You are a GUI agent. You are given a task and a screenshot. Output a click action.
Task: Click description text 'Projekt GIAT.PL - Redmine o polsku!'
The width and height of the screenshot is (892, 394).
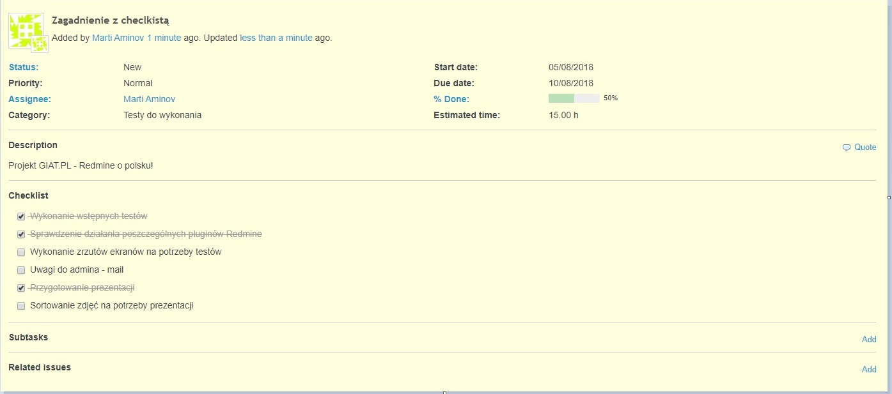[81, 165]
